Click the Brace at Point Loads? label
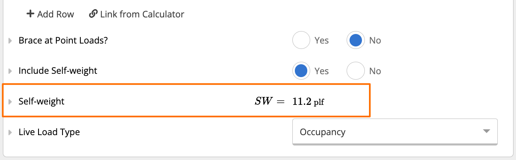 pyautogui.click(x=63, y=41)
